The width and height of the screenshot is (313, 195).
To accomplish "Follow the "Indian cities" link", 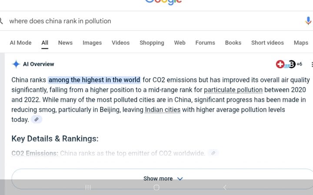I will 163,110.
